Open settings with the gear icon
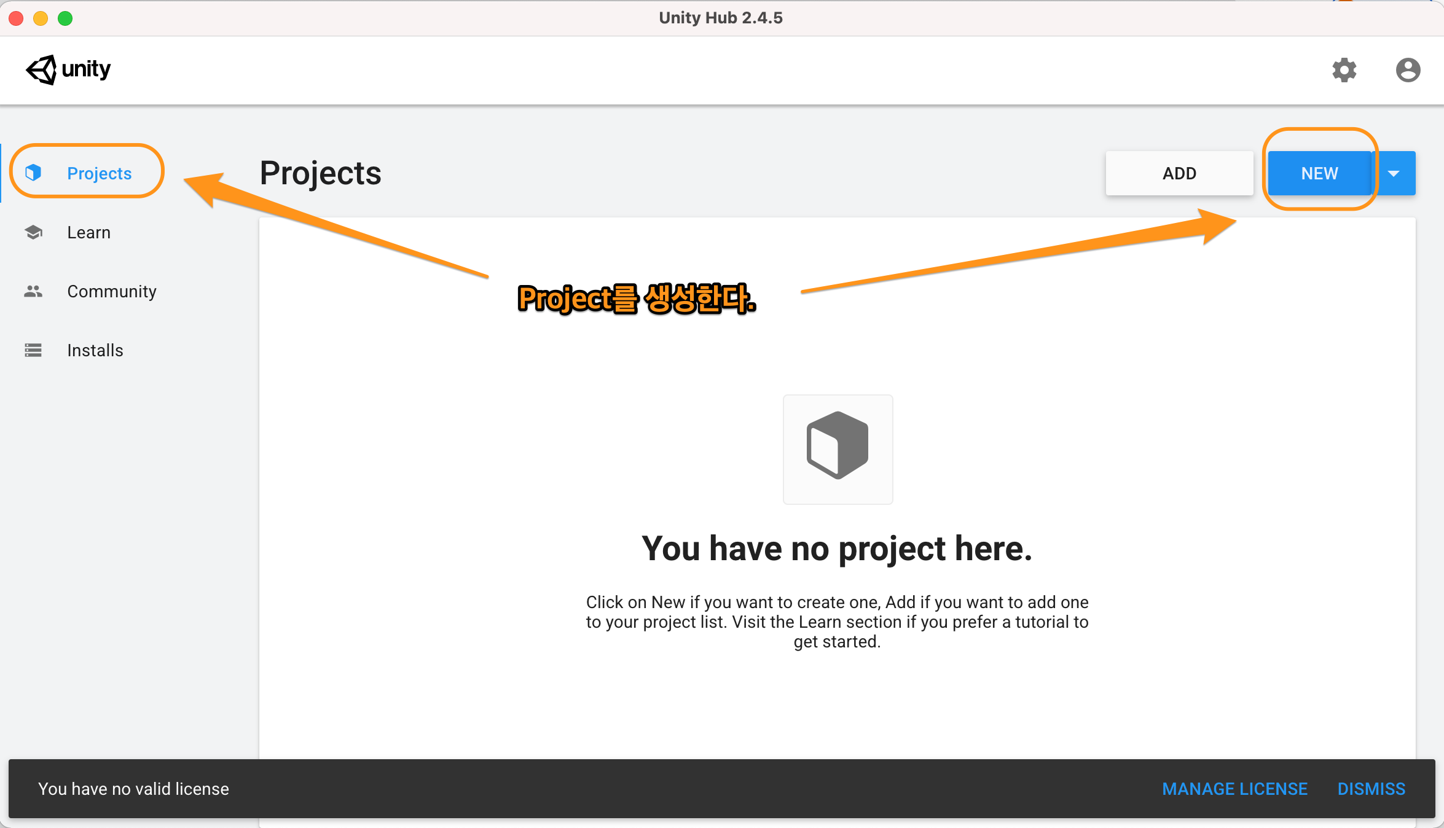This screenshot has width=1444, height=828. 1344,70
